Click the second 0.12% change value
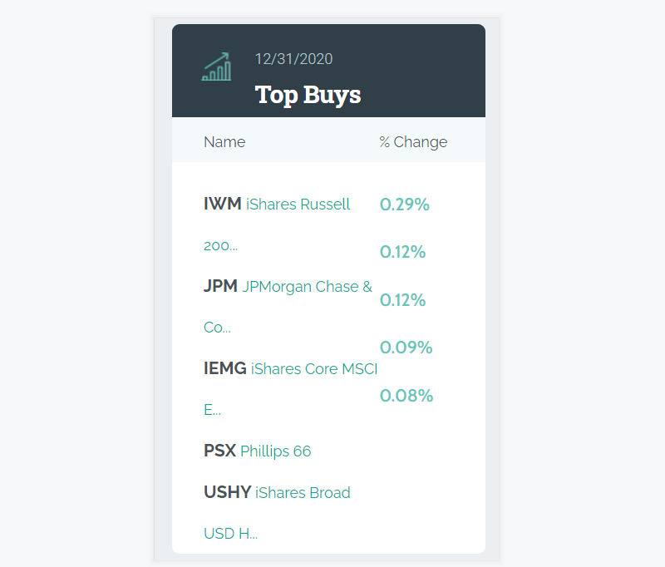 [x=402, y=300]
